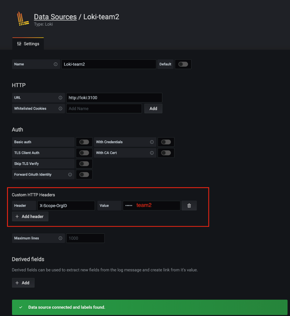
Task: Click the Add header button
Action: [30, 216]
